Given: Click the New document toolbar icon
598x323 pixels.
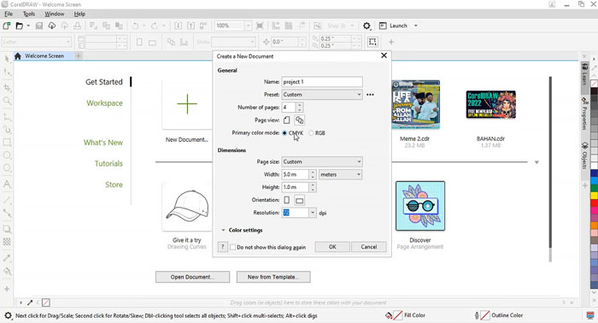Looking at the screenshot, I should click(x=7, y=26).
